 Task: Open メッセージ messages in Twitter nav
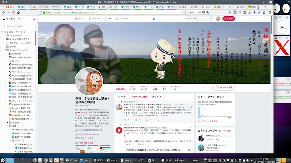[x=122, y=19]
